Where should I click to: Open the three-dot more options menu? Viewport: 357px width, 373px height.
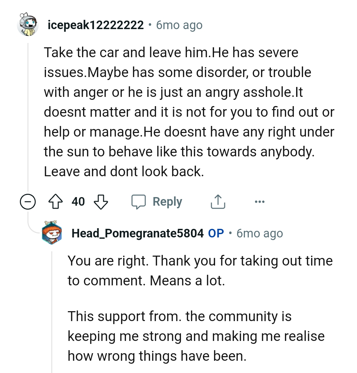260,202
